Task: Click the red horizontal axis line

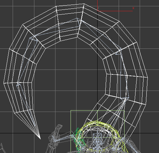Action: tap(115, 11)
